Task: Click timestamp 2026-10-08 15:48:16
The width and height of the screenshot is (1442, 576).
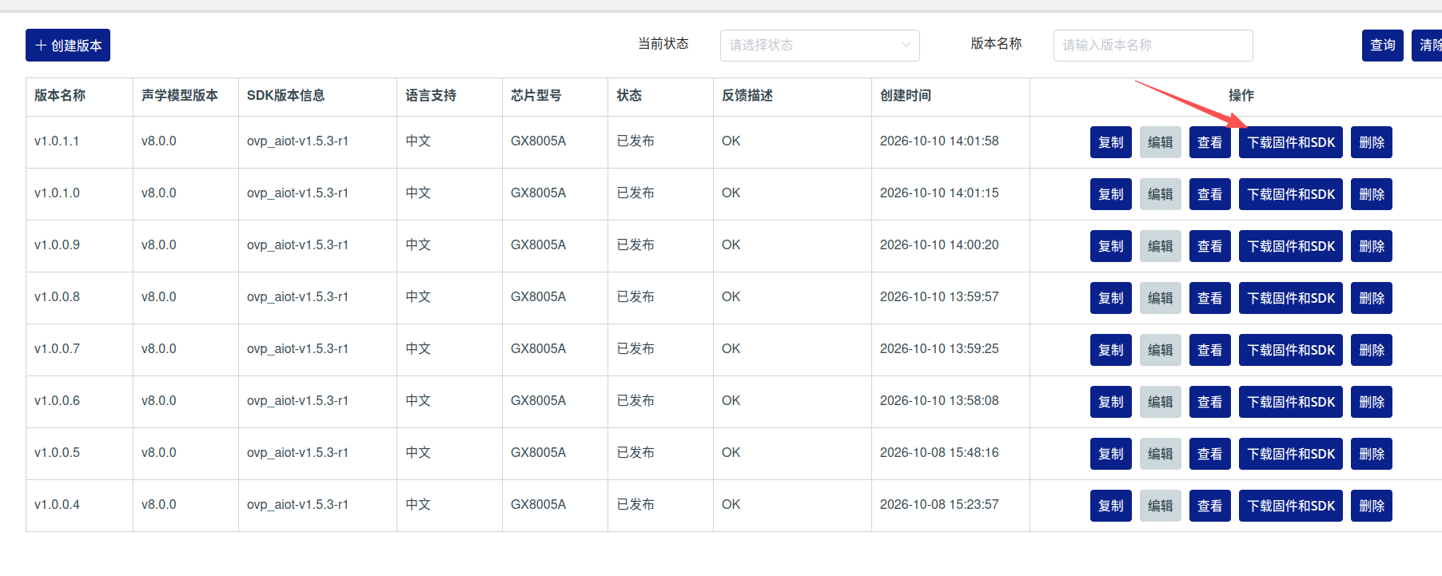Action: click(x=939, y=453)
